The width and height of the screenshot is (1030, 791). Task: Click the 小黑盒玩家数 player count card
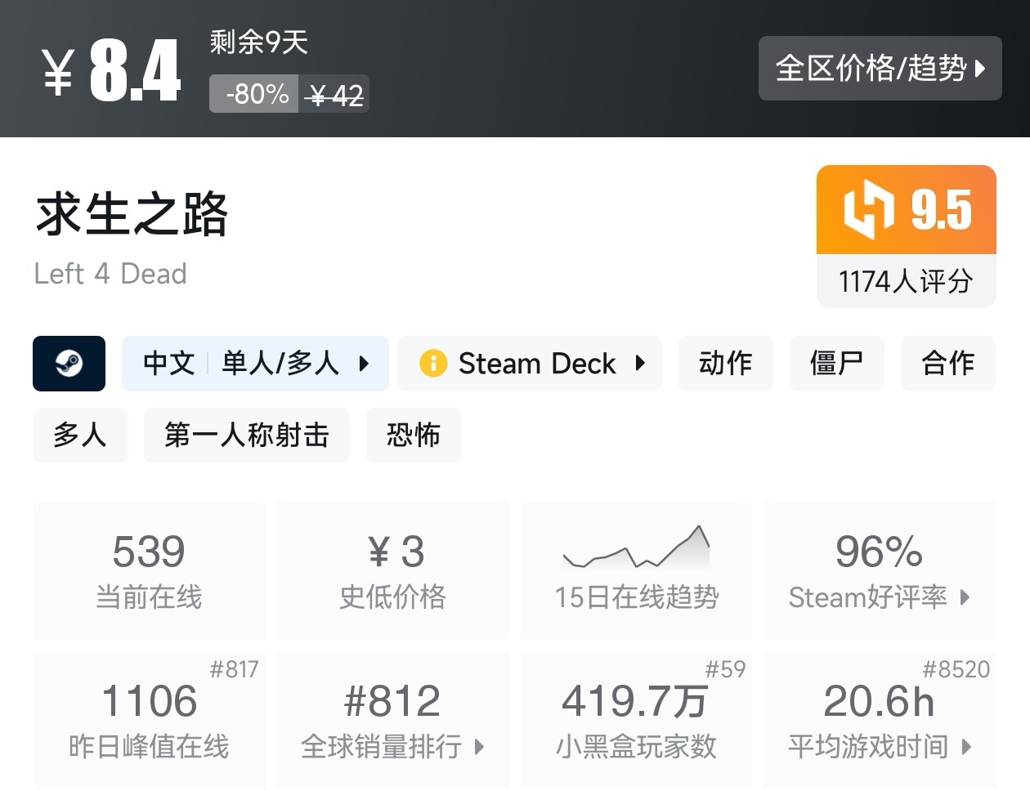[636, 721]
